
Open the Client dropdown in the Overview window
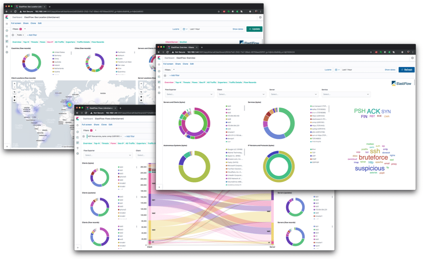(242, 94)
